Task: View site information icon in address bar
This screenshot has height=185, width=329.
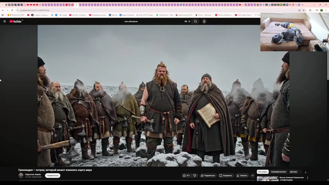Action: [x=17, y=10]
